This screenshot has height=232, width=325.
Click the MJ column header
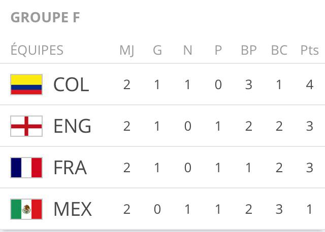pos(127,50)
